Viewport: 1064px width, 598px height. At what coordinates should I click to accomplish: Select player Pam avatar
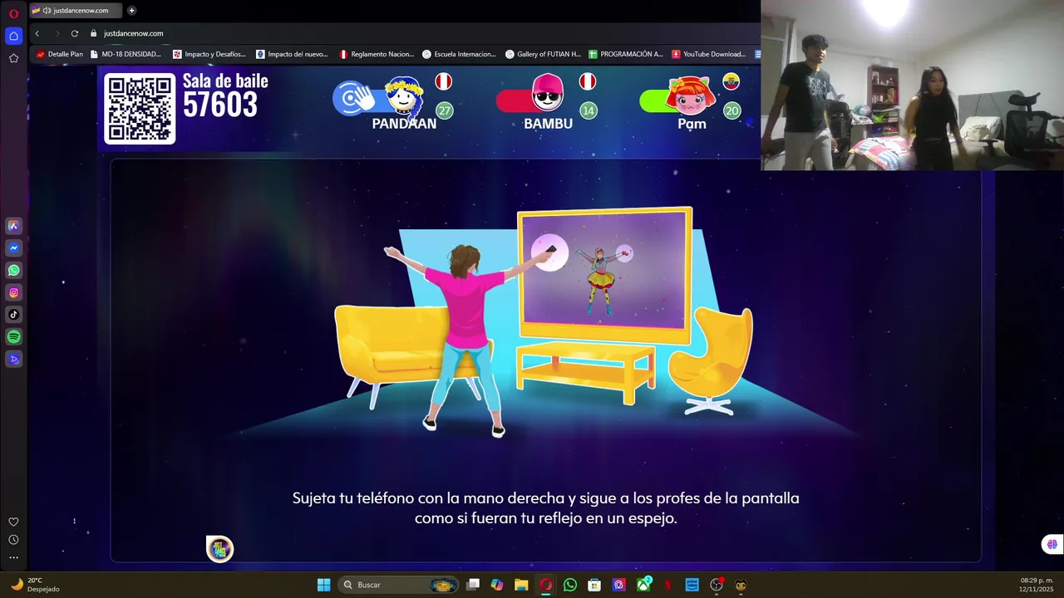click(692, 95)
